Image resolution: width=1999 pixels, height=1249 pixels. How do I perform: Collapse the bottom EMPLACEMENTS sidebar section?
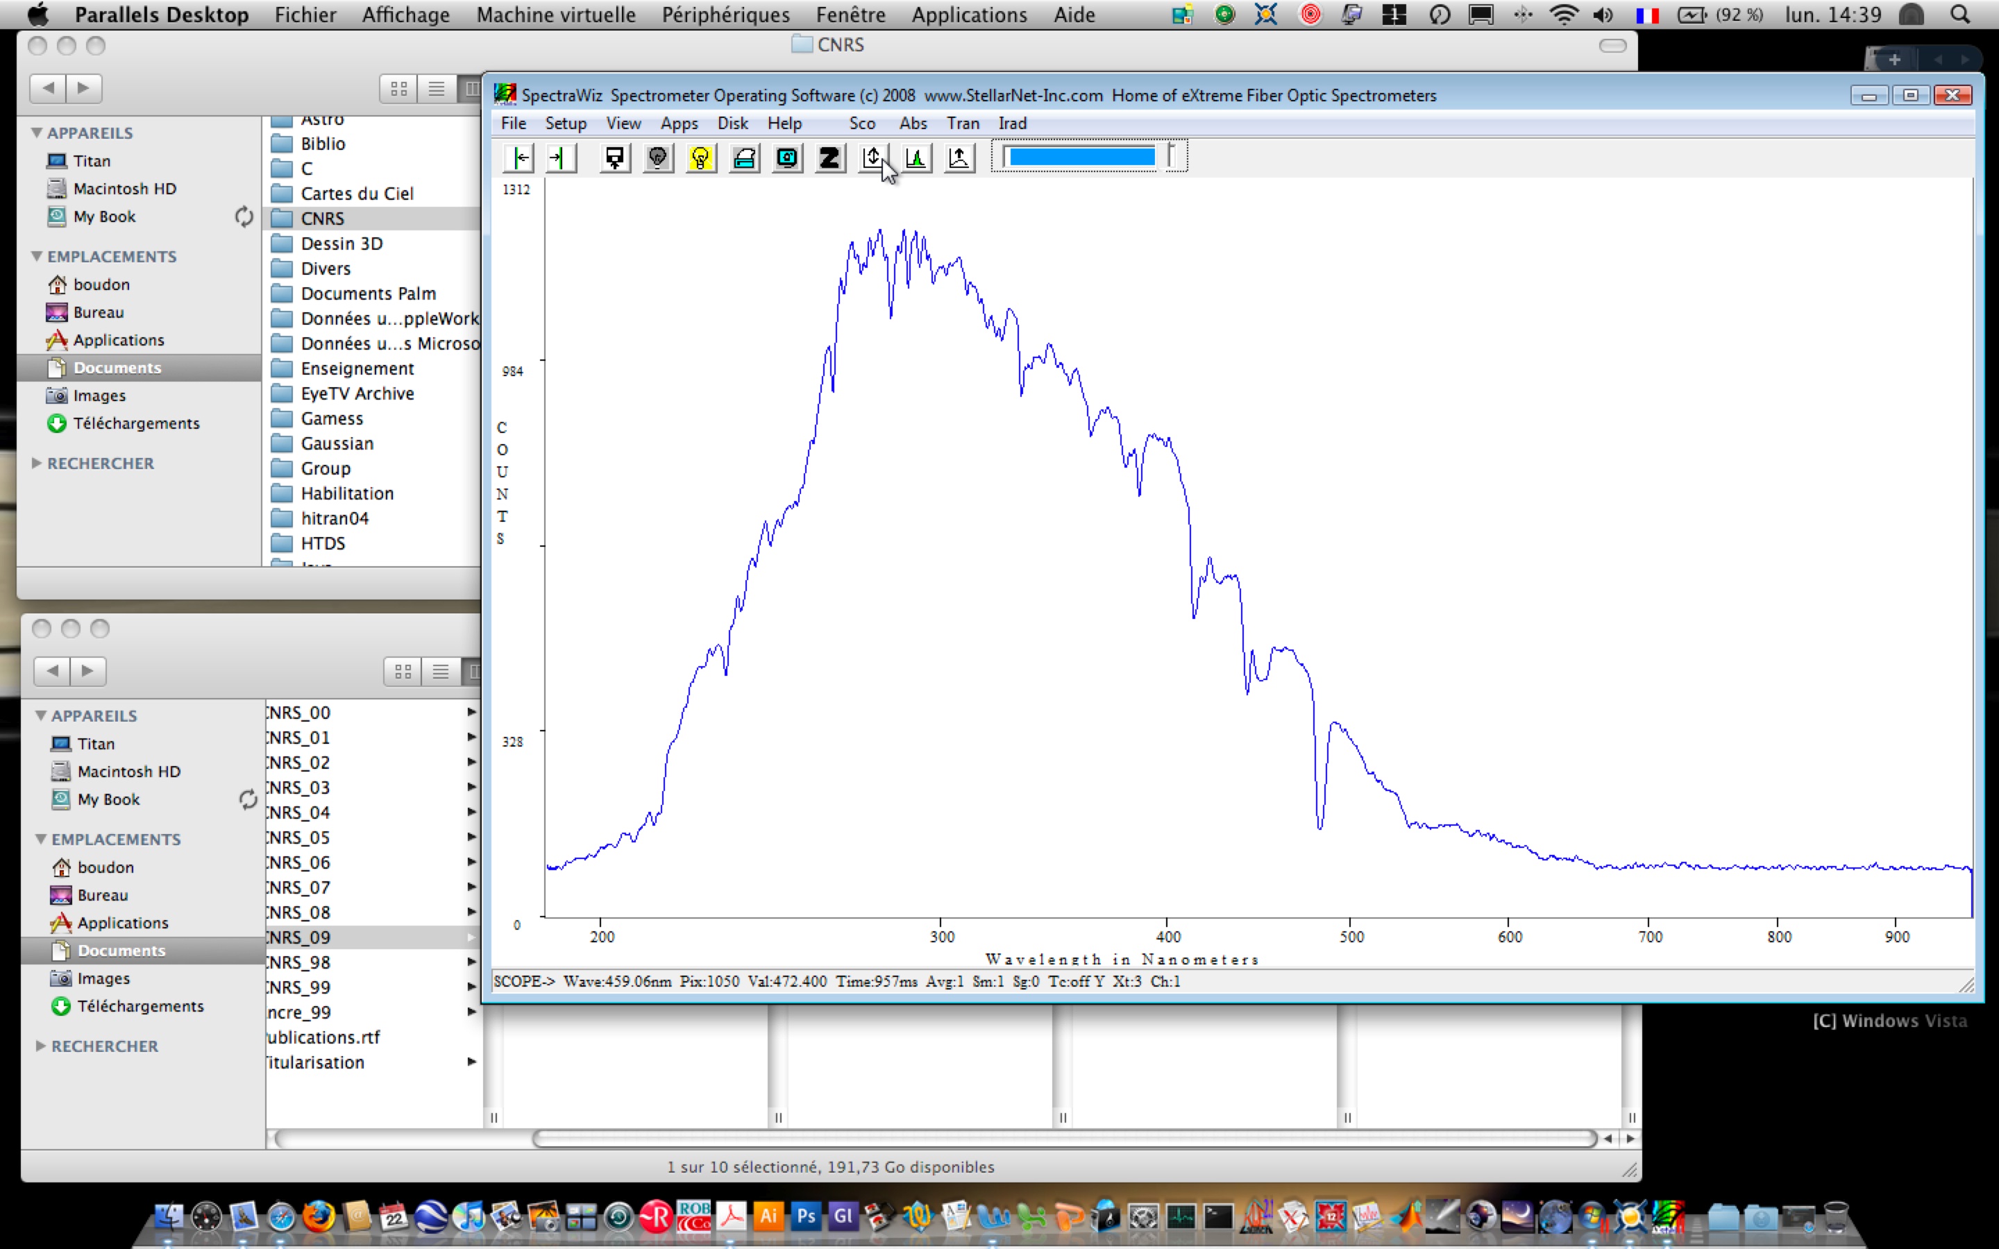point(40,838)
